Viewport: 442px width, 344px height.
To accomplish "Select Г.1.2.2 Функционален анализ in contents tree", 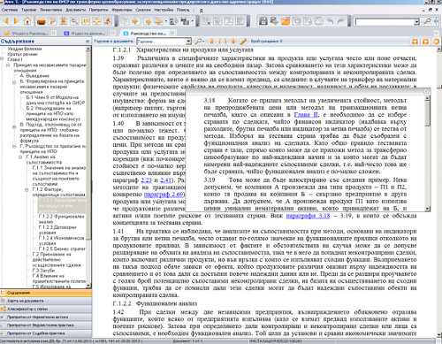I will 61,219.
